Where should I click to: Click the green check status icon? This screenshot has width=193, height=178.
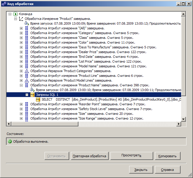tap(10, 142)
